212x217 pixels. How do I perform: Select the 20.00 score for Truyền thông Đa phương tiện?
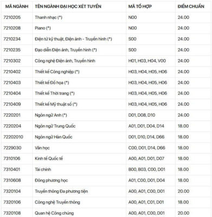point(183,192)
